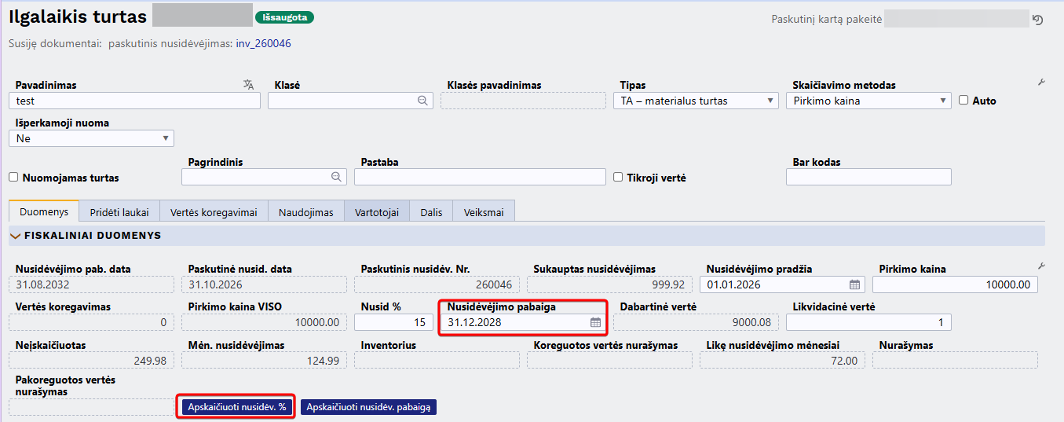
Task: Click the Apskaičiuoti nusidėv. % button
Action: (x=237, y=407)
